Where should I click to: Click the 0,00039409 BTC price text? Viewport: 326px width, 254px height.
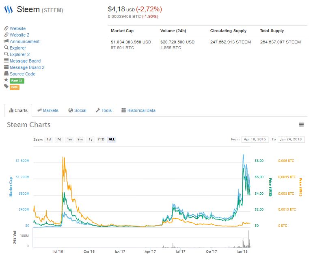124,16
